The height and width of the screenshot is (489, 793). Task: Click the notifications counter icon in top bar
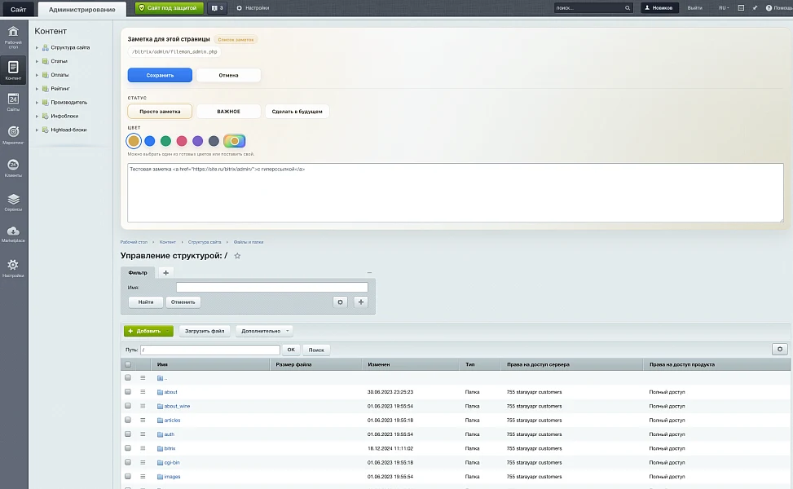(x=218, y=8)
